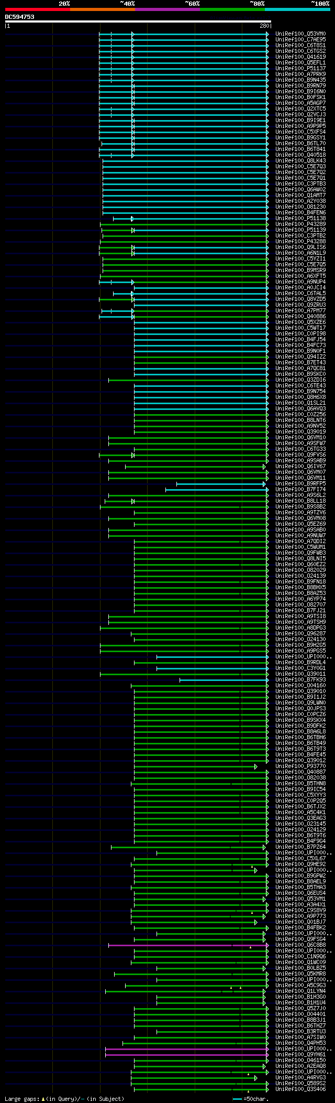Click hit label UniRef100_Q6C8B8
335x1103 pixels.
[300, 945]
